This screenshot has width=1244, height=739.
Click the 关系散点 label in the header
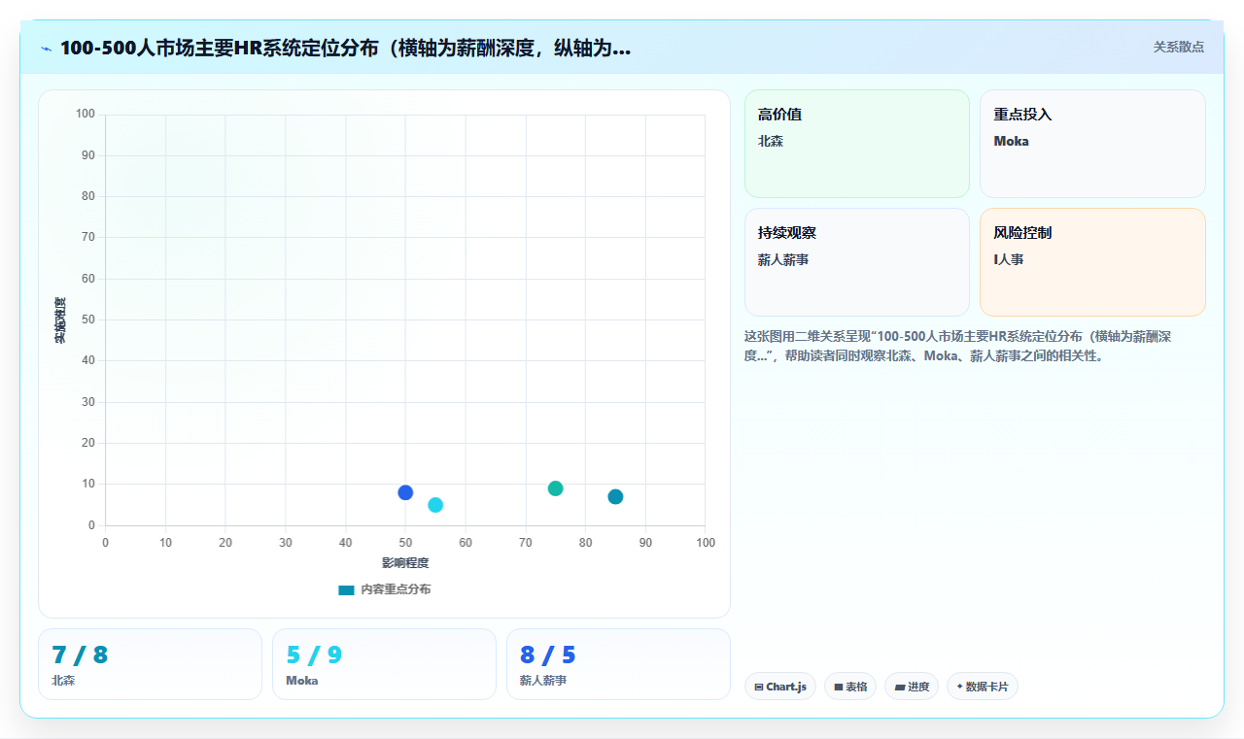tap(1178, 47)
